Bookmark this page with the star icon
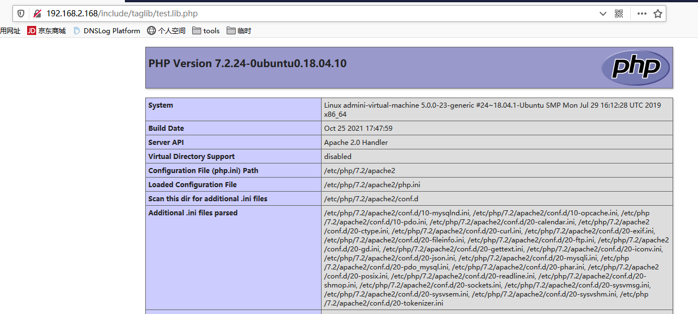 [x=658, y=14]
